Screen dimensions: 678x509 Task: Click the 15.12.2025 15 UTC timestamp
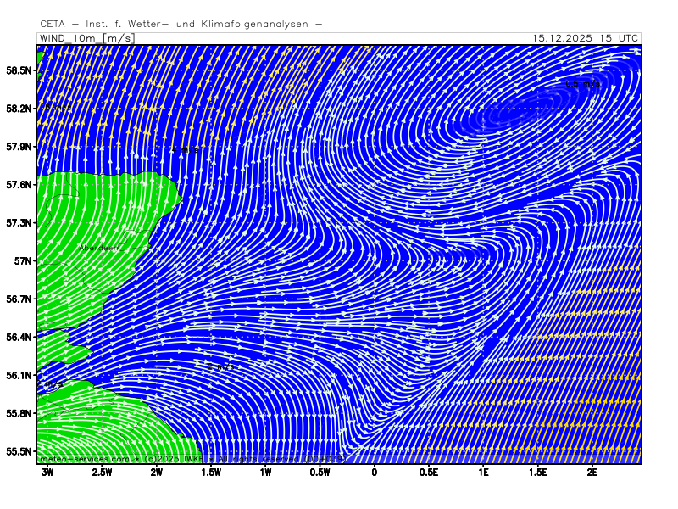(585, 38)
